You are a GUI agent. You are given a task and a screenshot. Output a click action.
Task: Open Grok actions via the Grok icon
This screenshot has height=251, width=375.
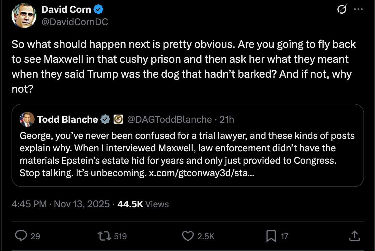tap(341, 10)
